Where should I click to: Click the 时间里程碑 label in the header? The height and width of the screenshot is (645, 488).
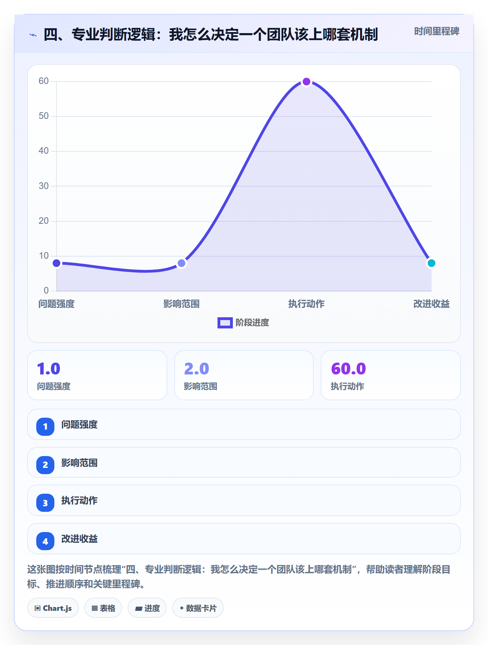tap(436, 31)
